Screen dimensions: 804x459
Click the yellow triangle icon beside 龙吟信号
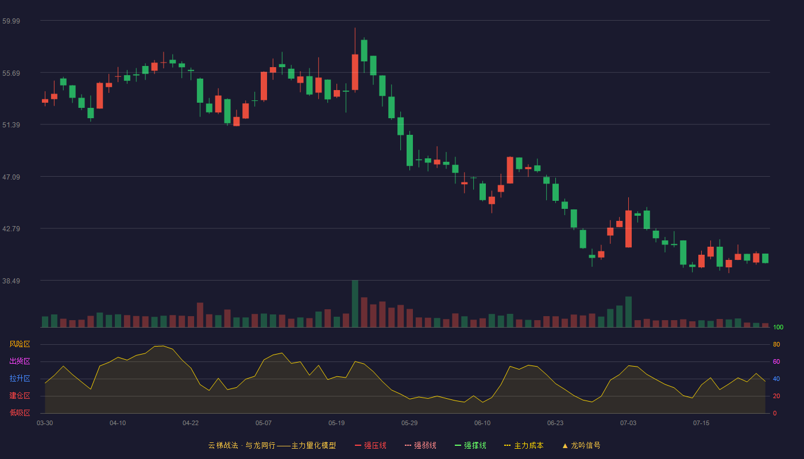point(565,445)
